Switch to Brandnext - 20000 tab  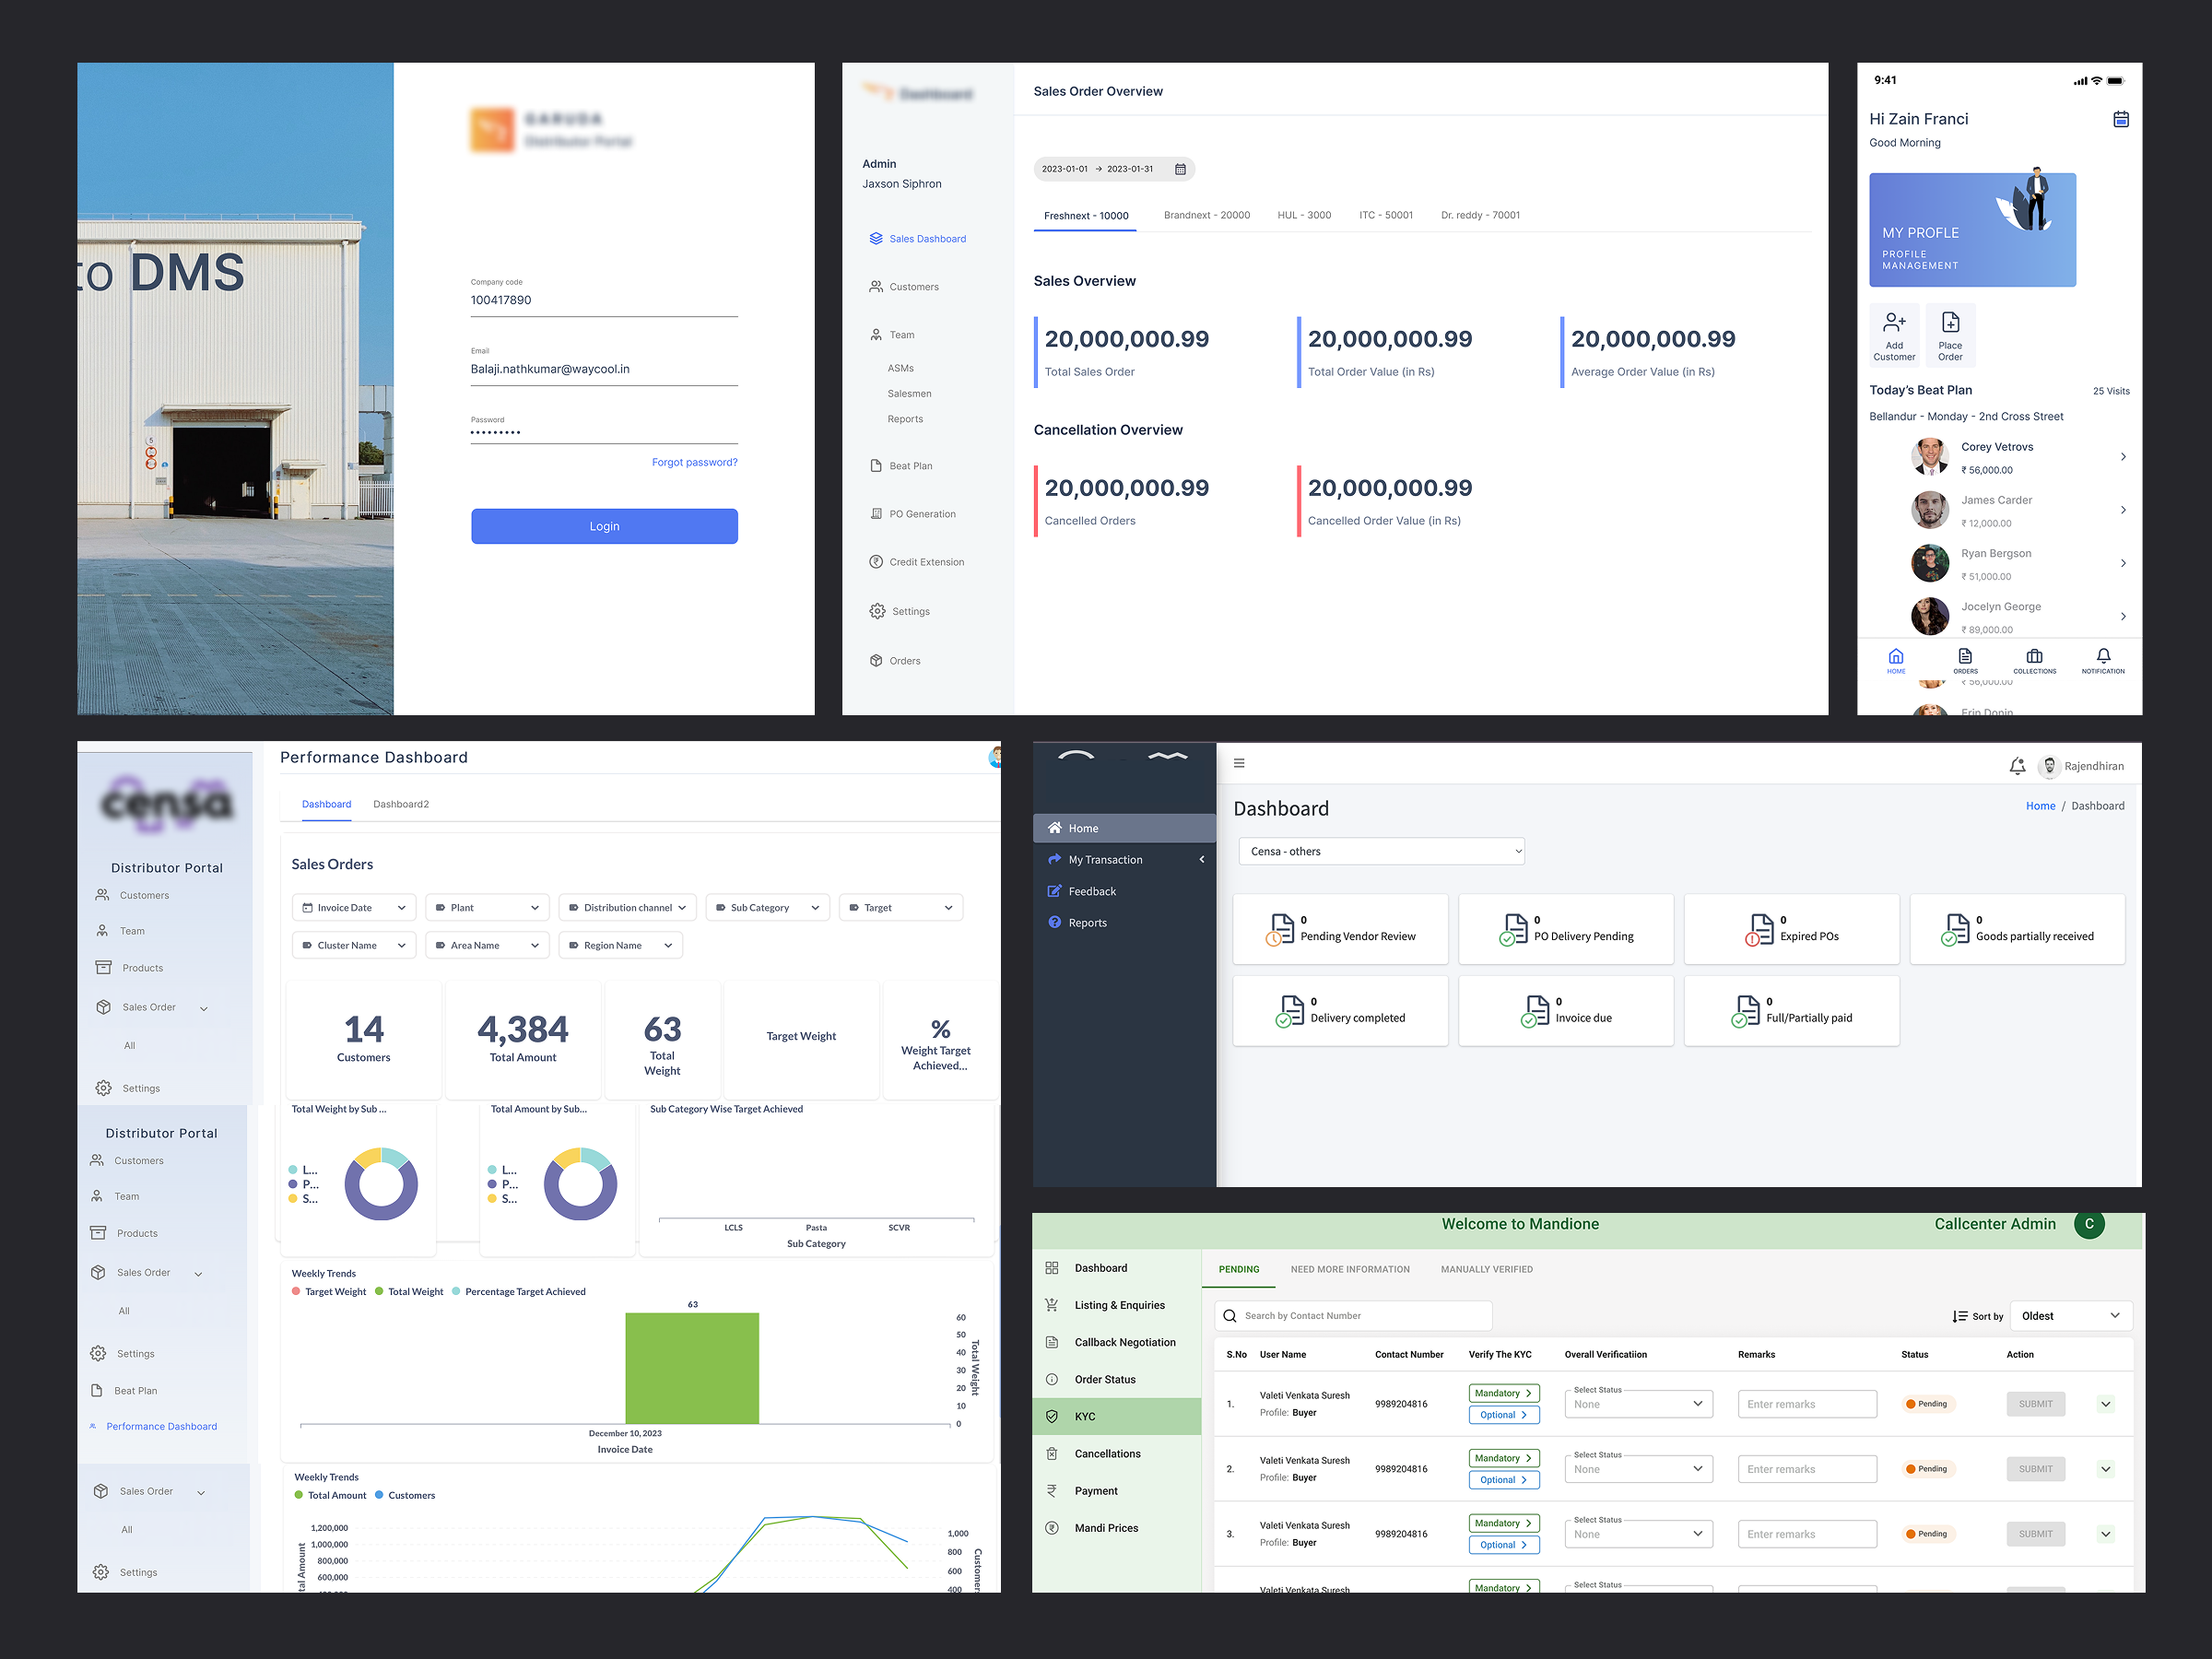(1206, 215)
